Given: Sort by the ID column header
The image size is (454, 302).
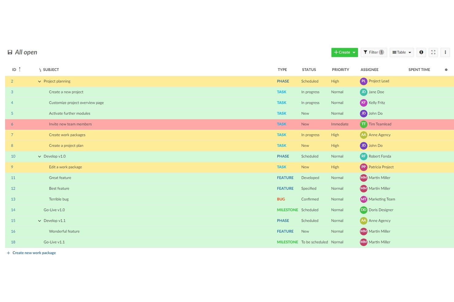Looking at the screenshot, I should [x=14, y=70].
